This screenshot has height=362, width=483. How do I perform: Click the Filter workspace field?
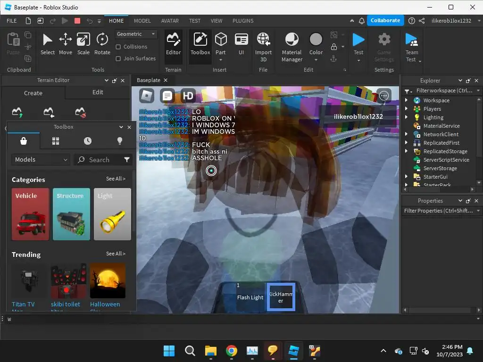tap(444, 90)
